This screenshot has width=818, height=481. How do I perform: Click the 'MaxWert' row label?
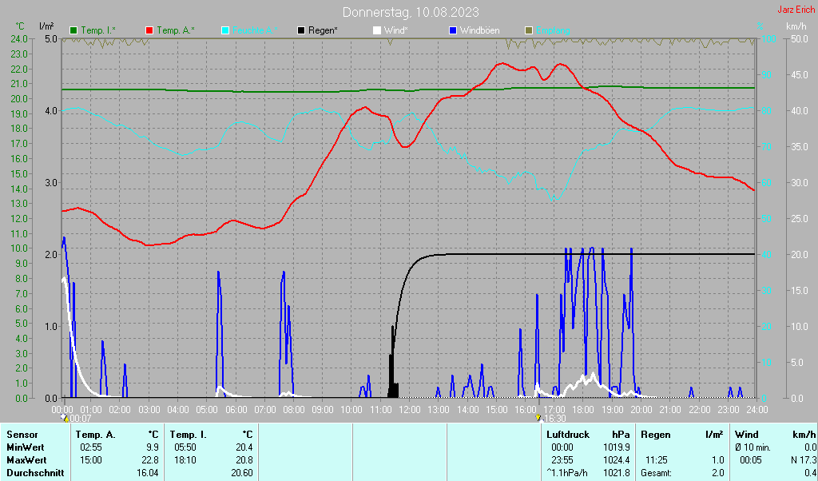pyautogui.click(x=26, y=461)
